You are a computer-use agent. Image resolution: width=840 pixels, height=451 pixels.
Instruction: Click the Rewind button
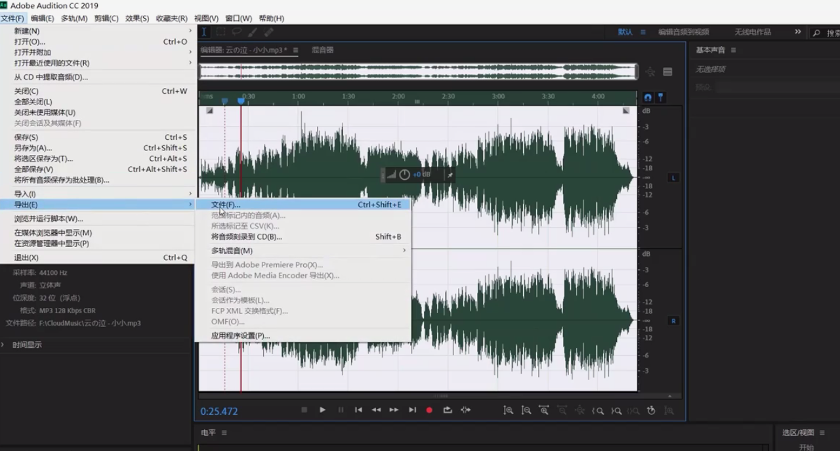(x=376, y=410)
